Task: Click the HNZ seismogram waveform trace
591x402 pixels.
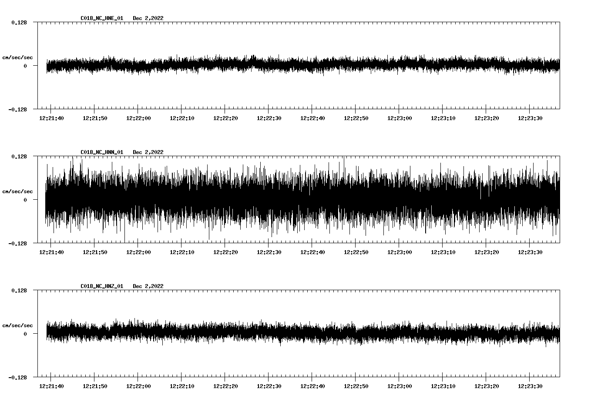Action: (x=303, y=332)
